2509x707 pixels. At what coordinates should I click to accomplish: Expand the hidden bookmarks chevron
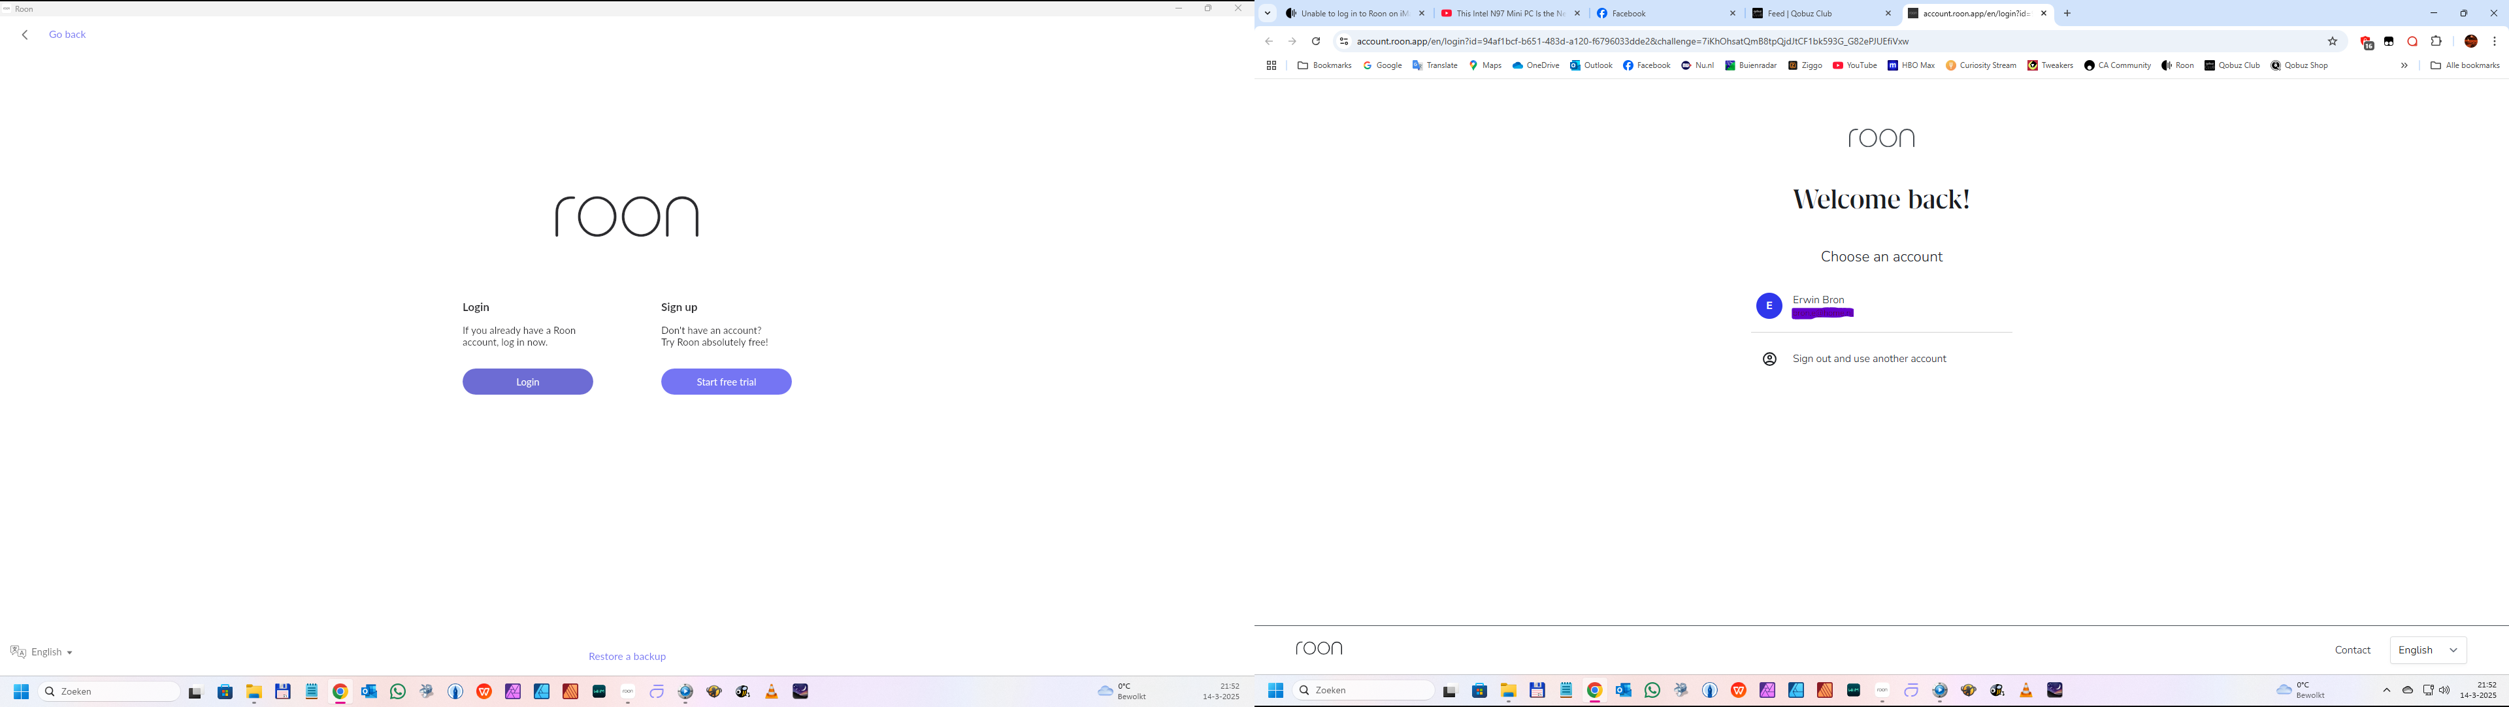tap(2404, 65)
